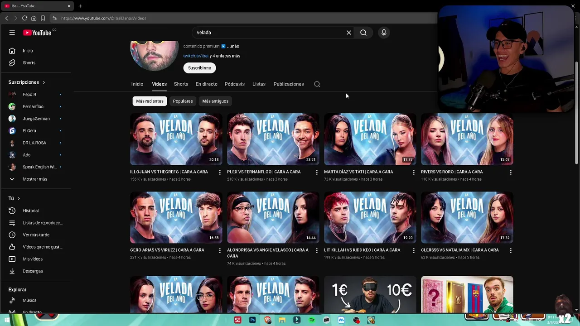Select the Más antiguos filter chip

(x=215, y=101)
